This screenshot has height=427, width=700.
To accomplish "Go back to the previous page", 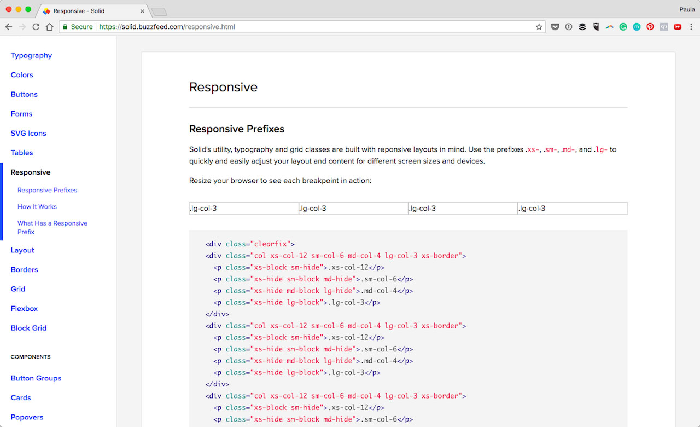I will pyautogui.click(x=9, y=26).
